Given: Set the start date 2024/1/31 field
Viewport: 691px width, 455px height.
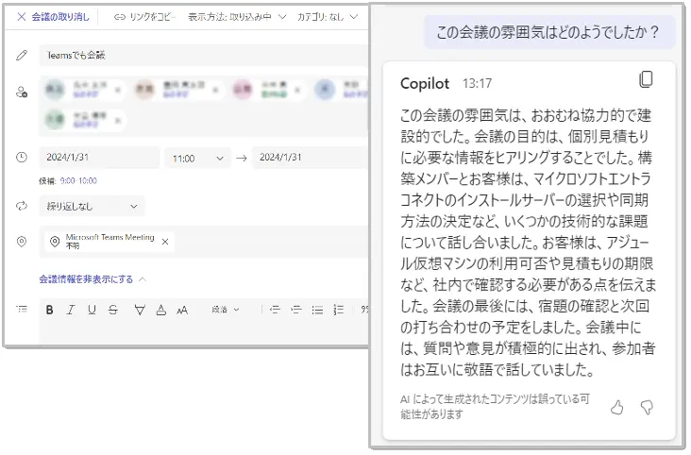Looking at the screenshot, I should coord(99,158).
